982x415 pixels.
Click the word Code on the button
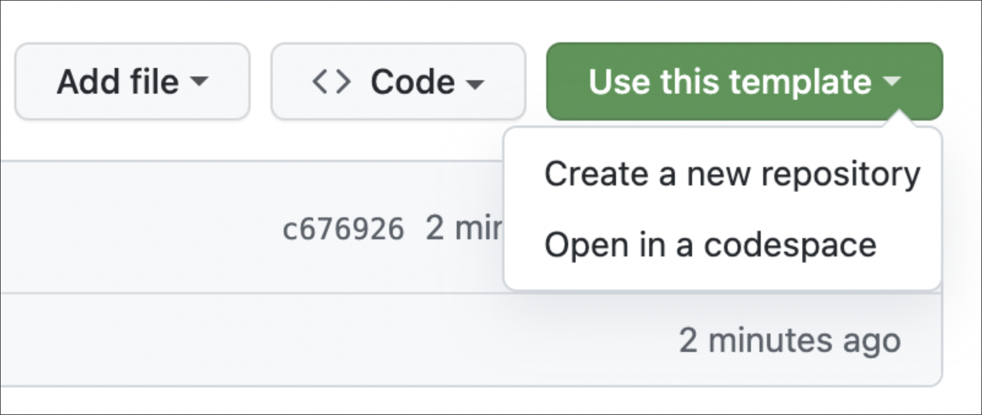[x=413, y=81]
